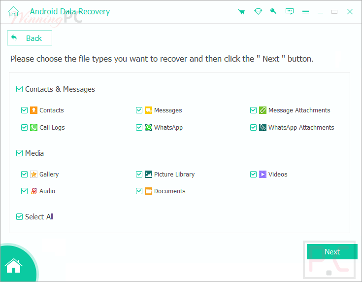Image resolution: width=362 pixels, height=282 pixels.
Task: Click the WhatsApp Attachments paperclip icon
Action: click(263, 127)
